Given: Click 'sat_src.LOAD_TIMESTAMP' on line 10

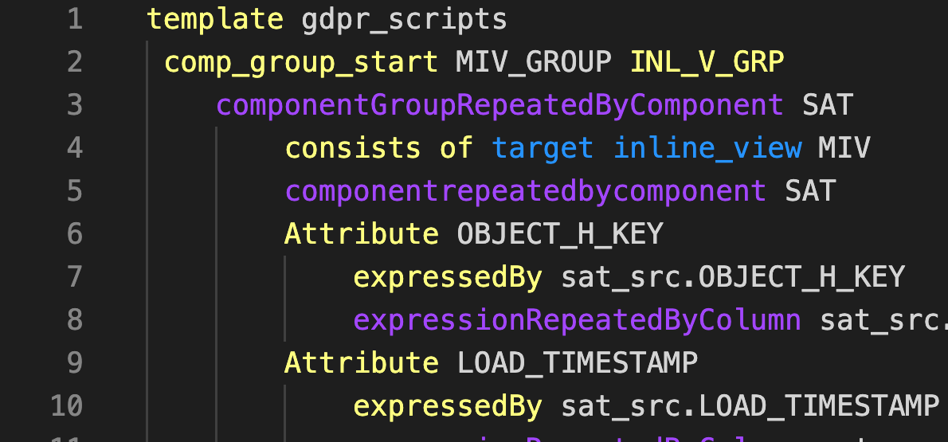Looking at the screenshot, I should [750, 406].
